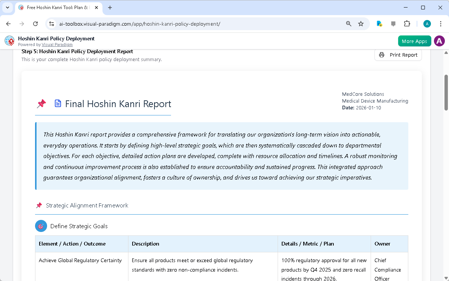The image size is (449, 281).
Task: Click the More Apps button
Action: pyautogui.click(x=414, y=41)
